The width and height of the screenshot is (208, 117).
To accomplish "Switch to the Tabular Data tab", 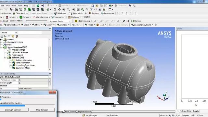I will [x=186, y=111].
